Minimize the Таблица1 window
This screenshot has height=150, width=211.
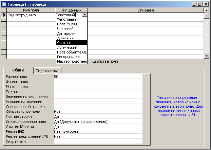click(x=194, y=4)
